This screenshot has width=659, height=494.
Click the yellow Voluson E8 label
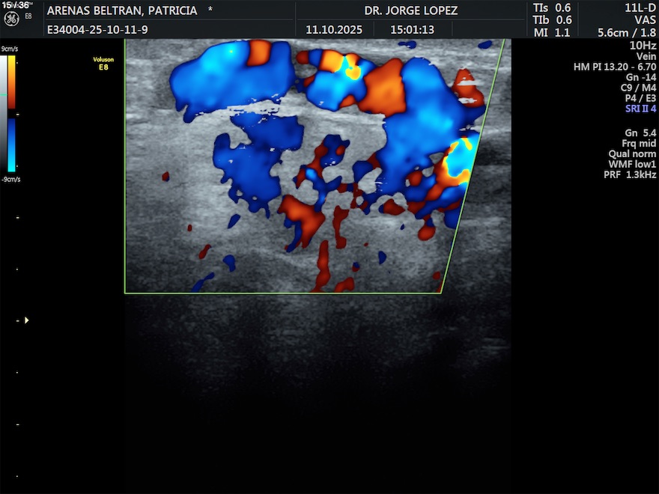coord(103,63)
